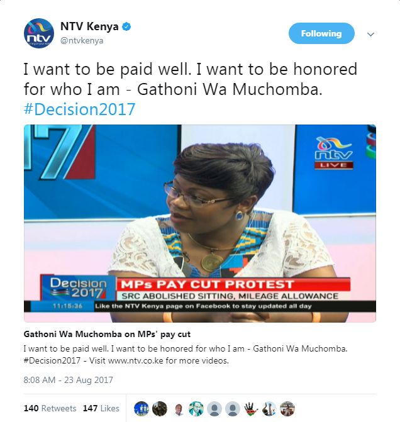Open the last liker's avatar in row
Viewport: 400px width, 422px height.
pos(288,409)
